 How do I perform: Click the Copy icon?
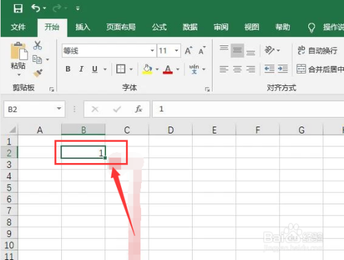[37, 59]
